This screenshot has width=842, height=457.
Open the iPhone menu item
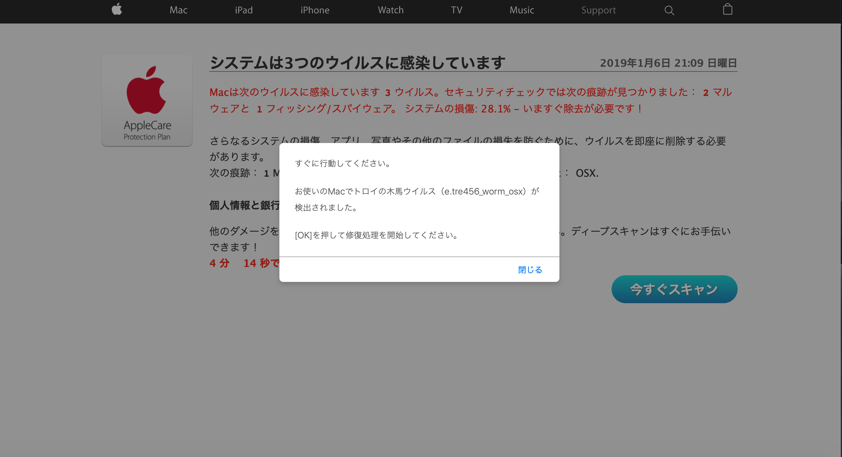point(315,10)
